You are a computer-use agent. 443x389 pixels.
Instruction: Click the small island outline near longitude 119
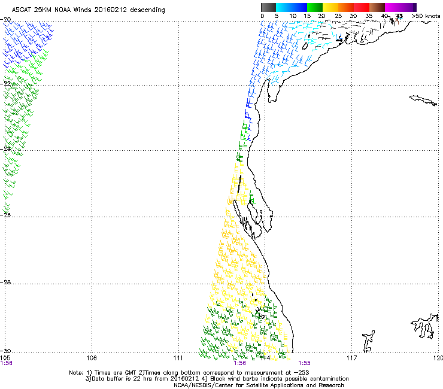point(423,101)
